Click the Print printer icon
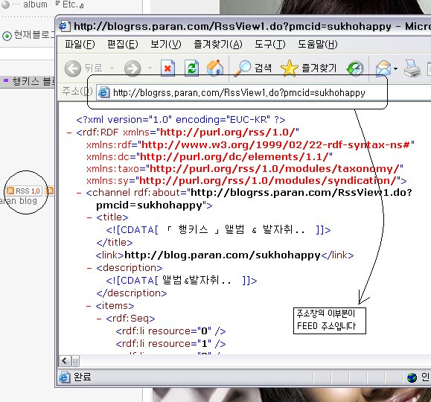Image resolution: width=431 pixels, height=402 pixels. (412, 68)
